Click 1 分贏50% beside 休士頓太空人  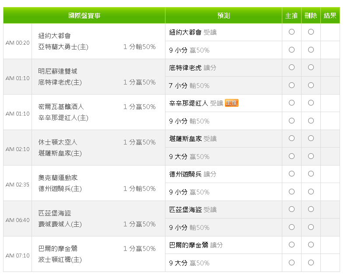[x=140, y=142]
